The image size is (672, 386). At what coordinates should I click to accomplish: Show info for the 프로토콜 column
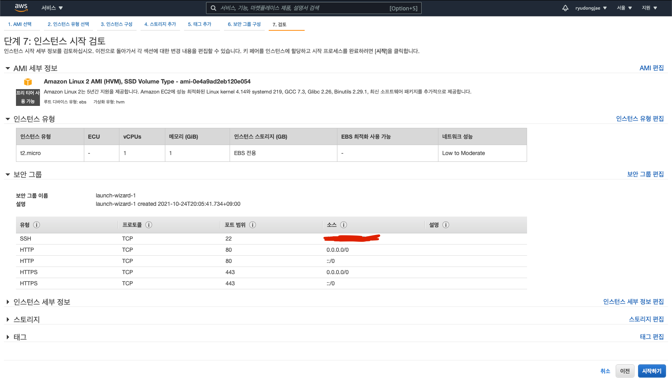149,225
